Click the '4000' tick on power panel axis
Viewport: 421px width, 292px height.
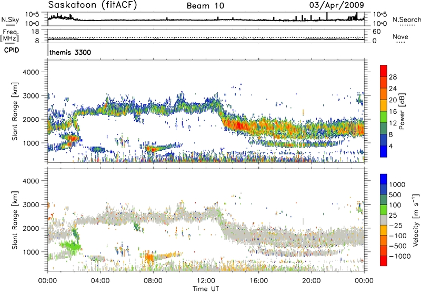31,72
